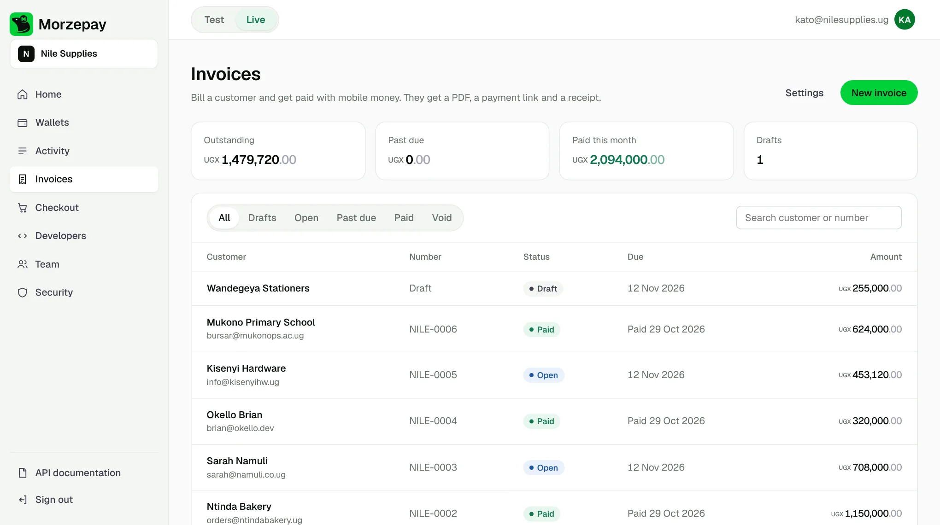The image size is (940, 525).
Task: Create a New invoice
Action: click(x=879, y=93)
